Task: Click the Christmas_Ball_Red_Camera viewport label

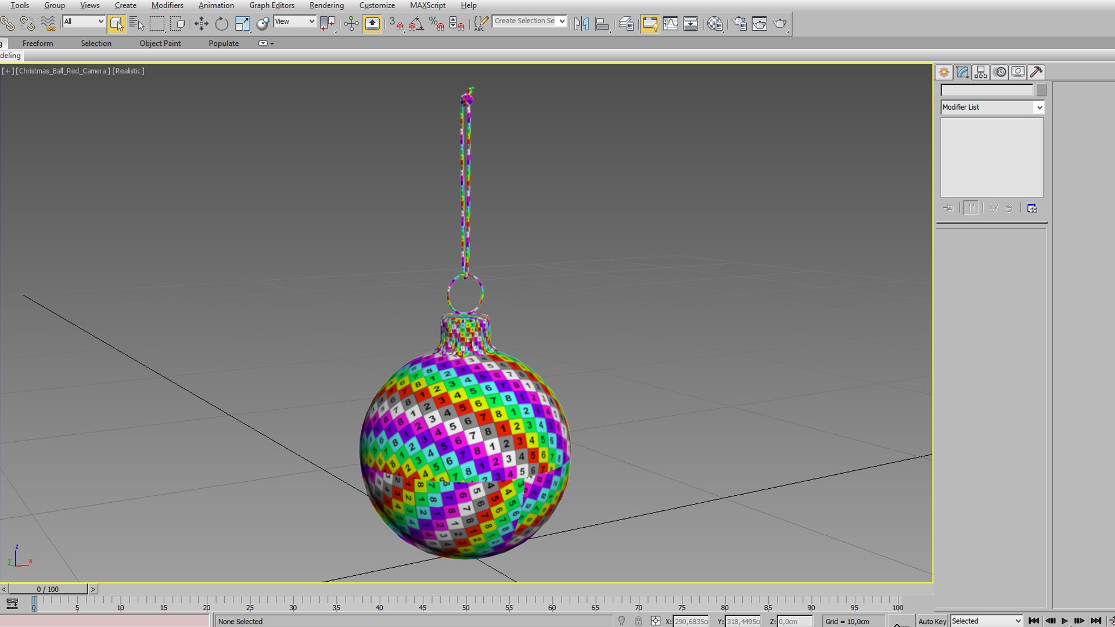Action: tap(63, 71)
